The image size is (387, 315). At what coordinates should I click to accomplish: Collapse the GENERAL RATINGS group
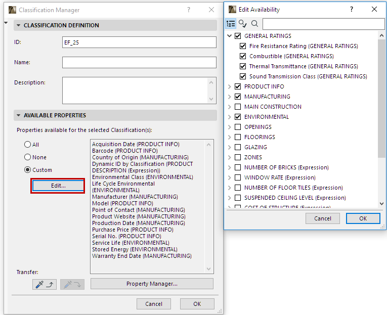click(x=229, y=36)
